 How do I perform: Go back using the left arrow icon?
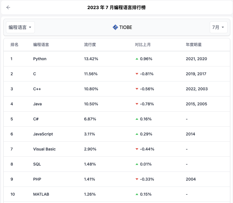(8, 7)
